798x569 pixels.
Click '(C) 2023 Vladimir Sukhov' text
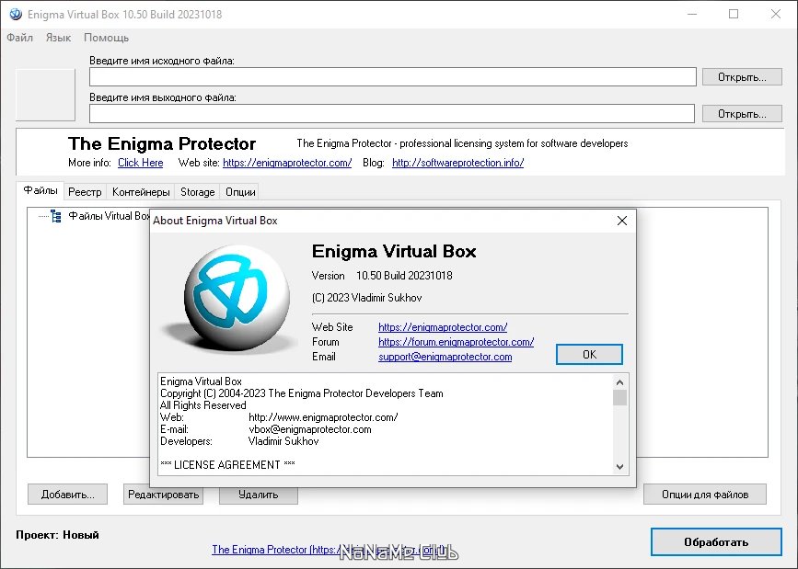(x=366, y=298)
